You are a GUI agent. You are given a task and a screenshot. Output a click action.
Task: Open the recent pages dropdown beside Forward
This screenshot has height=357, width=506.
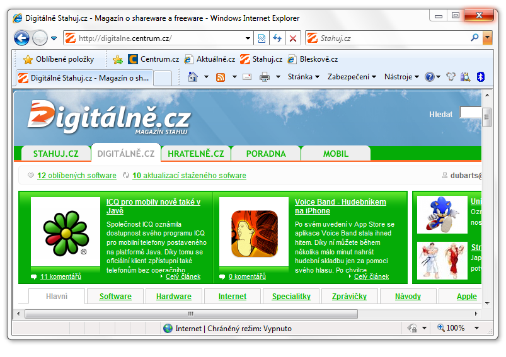tap(54, 38)
